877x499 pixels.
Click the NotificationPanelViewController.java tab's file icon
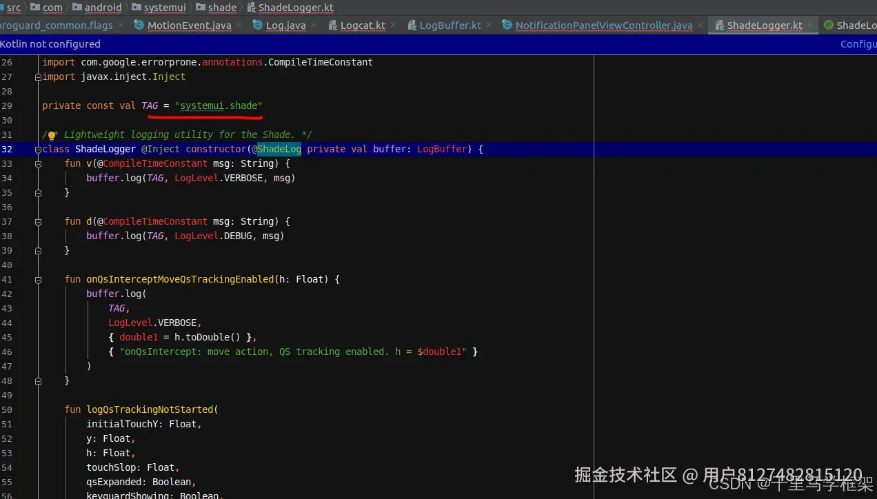(x=507, y=26)
